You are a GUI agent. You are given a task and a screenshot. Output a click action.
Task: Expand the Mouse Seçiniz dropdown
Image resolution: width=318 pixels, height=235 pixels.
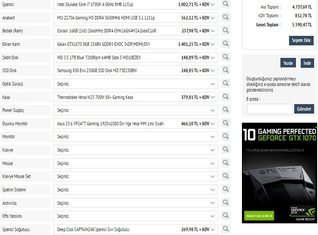tap(136, 163)
